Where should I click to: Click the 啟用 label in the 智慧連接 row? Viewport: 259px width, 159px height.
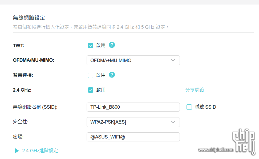coord(101,75)
